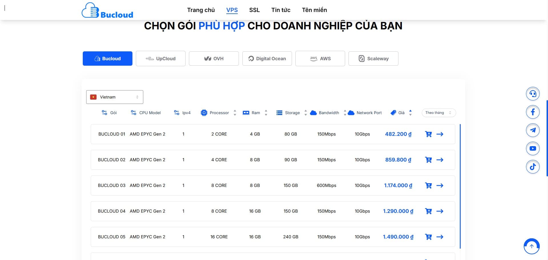Image resolution: width=548 pixels, height=260 pixels.
Task: Sort the table by Giá ascending
Action: click(x=410, y=111)
